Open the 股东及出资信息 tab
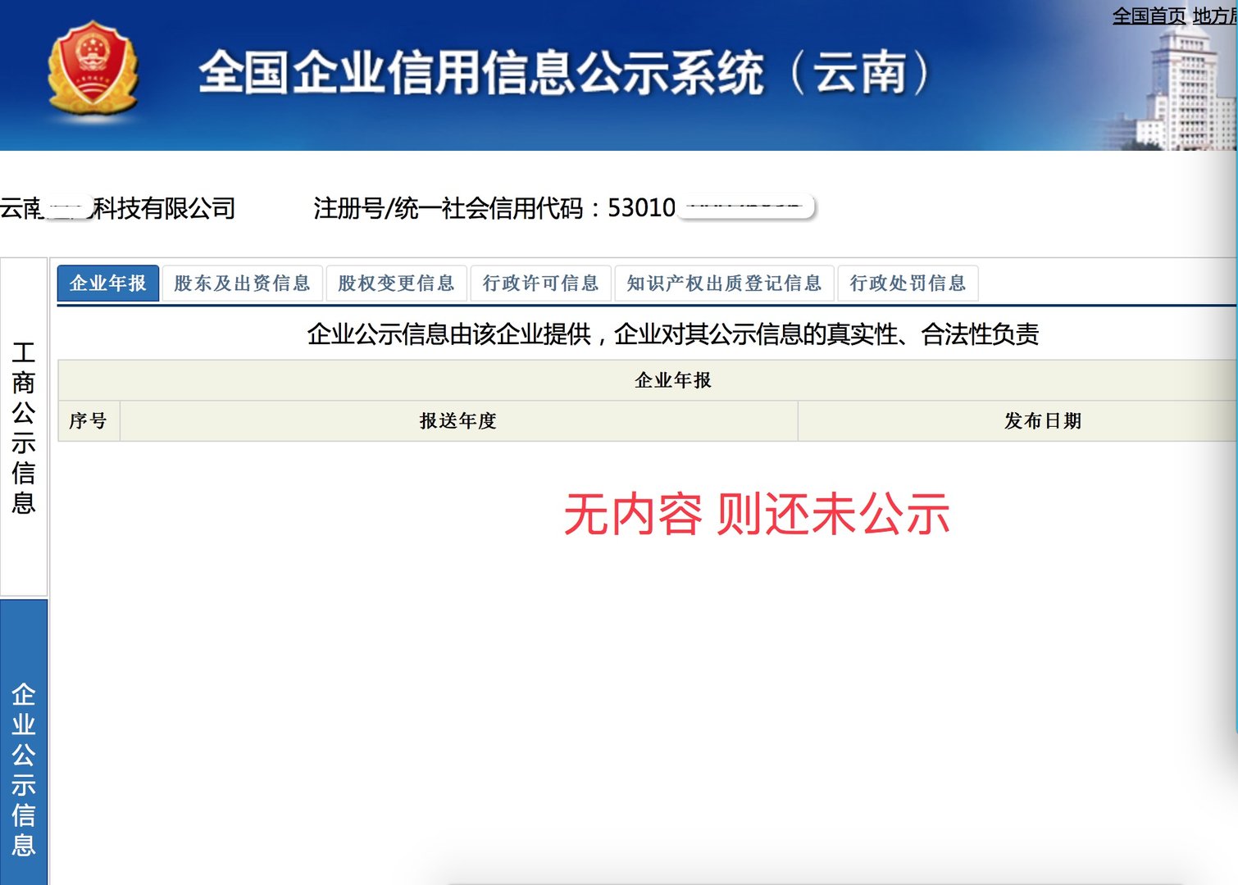The width and height of the screenshot is (1238, 885). point(242,283)
